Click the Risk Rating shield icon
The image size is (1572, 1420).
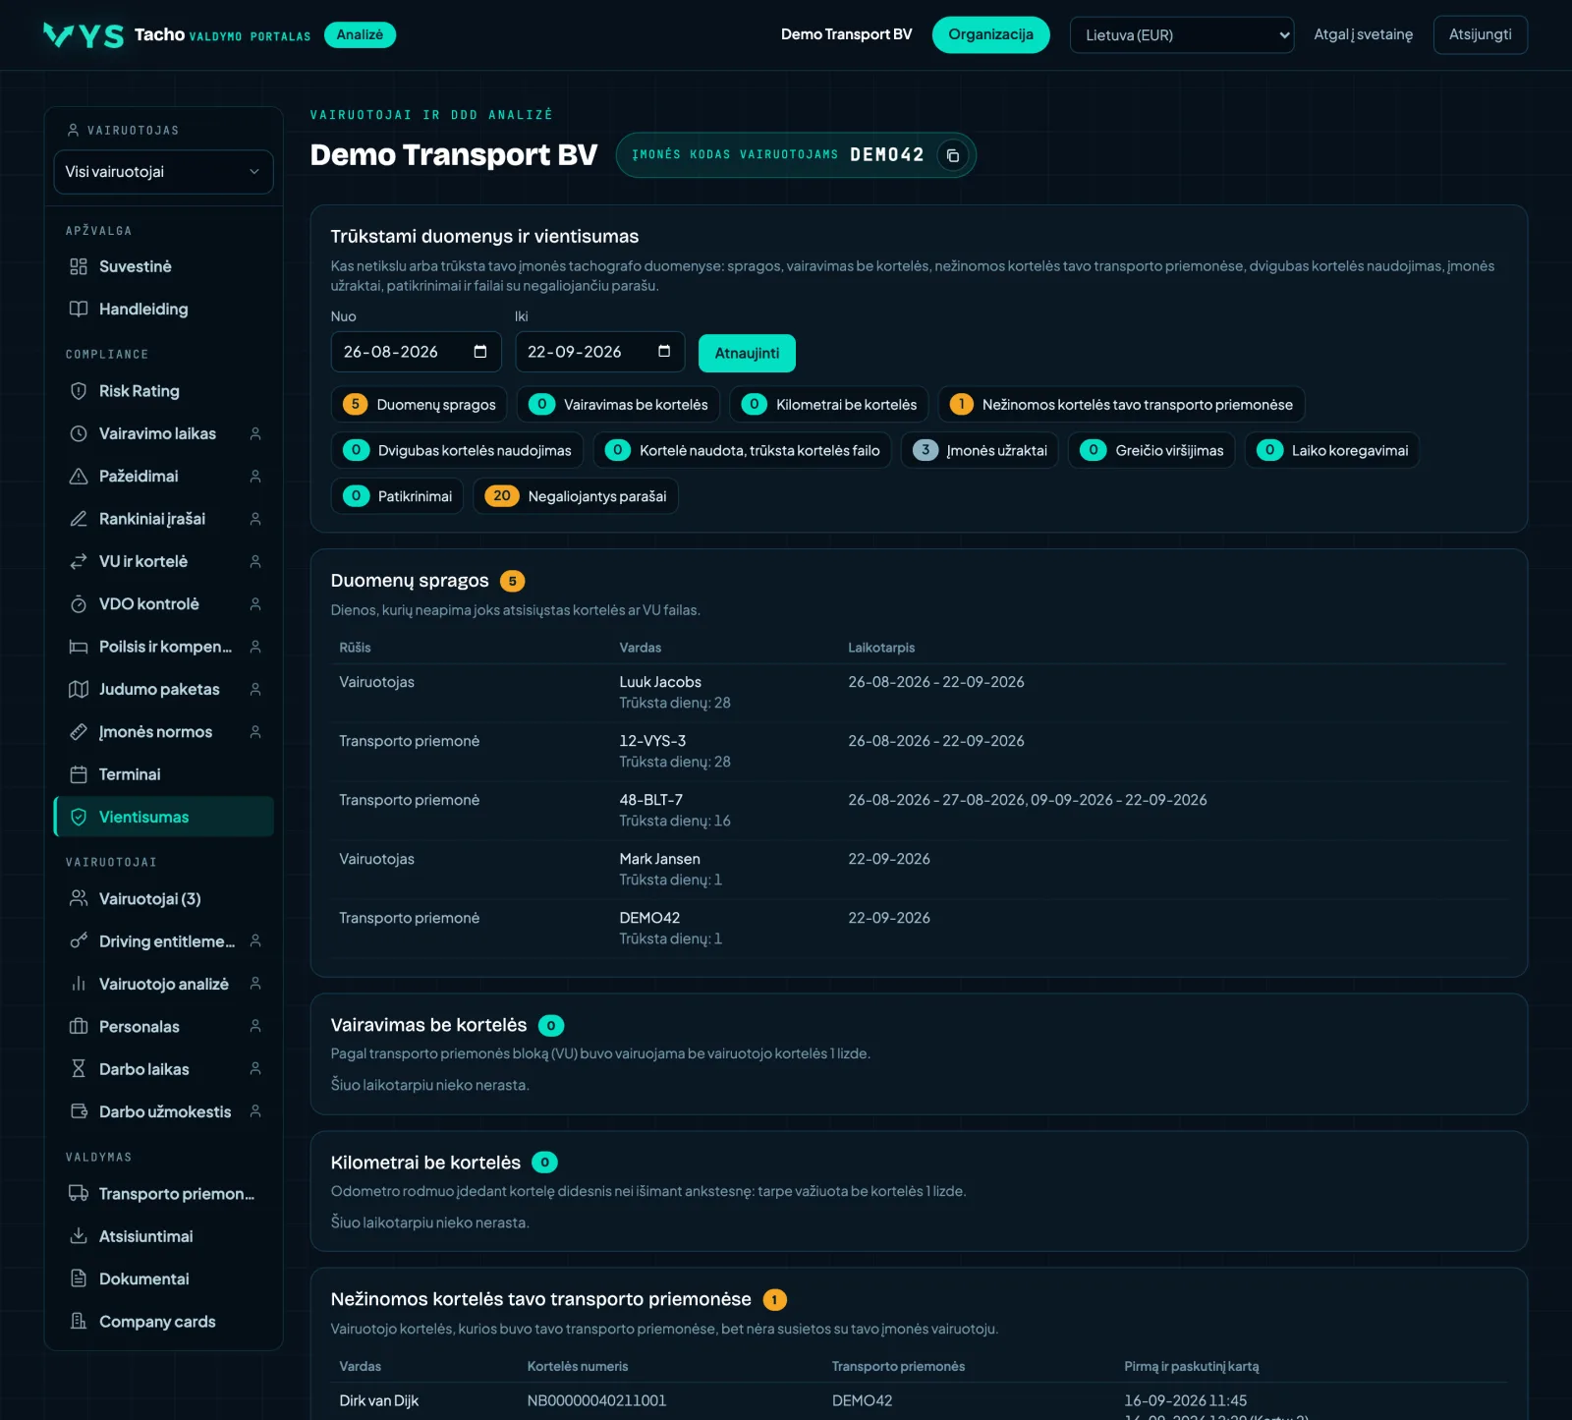[x=79, y=391]
